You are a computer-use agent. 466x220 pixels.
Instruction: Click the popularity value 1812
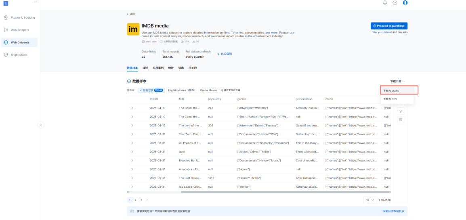click(x=211, y=178)
